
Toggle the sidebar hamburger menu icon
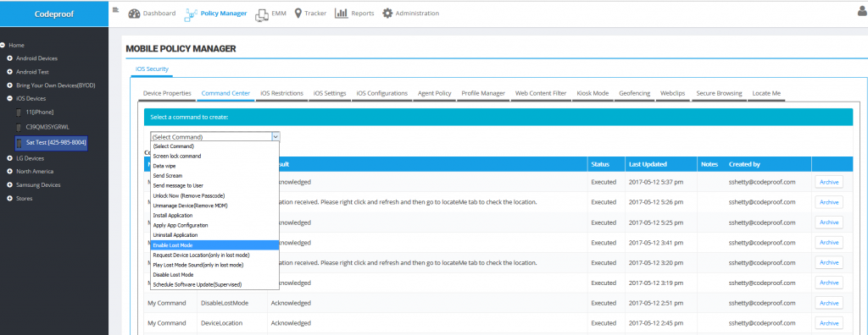[x=115, y=9]
